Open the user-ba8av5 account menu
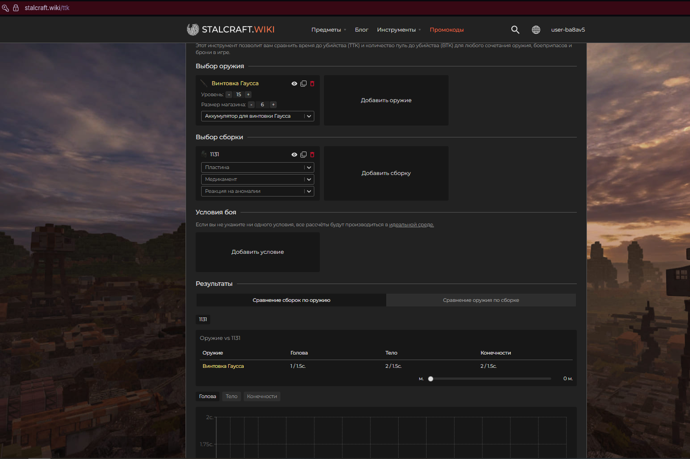The height and width of the screenshot is (459, 690). tap(568, 30)
